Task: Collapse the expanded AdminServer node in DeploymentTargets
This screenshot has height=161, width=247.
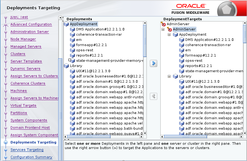Action: [x=163, y=29]
